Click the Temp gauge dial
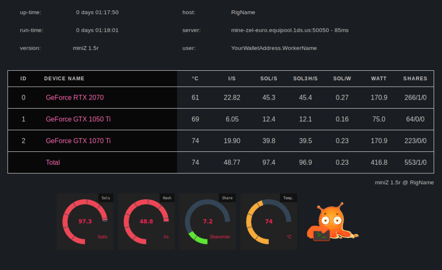 click(268, 221)
